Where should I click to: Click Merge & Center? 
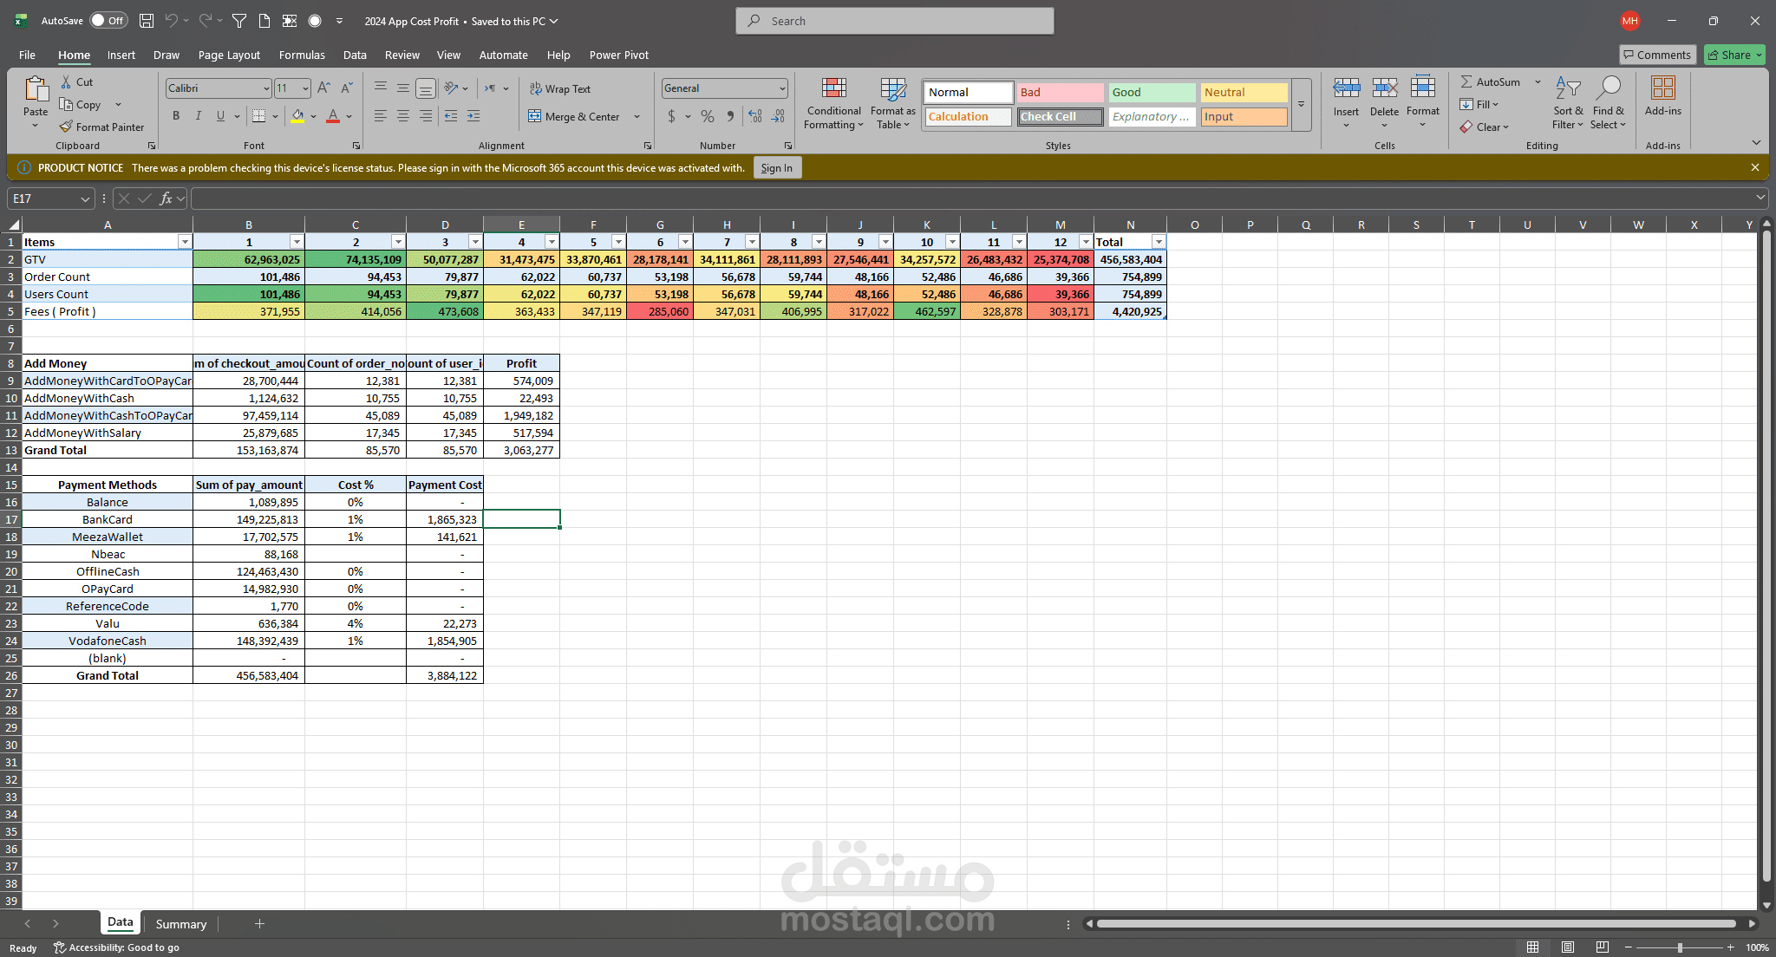coord(574,116)
